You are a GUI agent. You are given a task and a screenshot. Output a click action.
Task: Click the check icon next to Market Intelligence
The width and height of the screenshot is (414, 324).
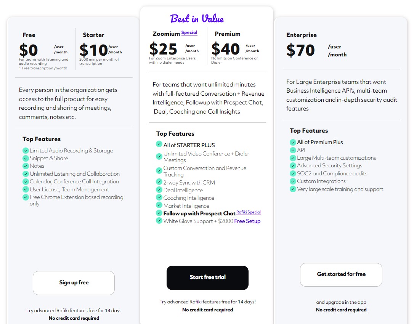tap(159, 205)
